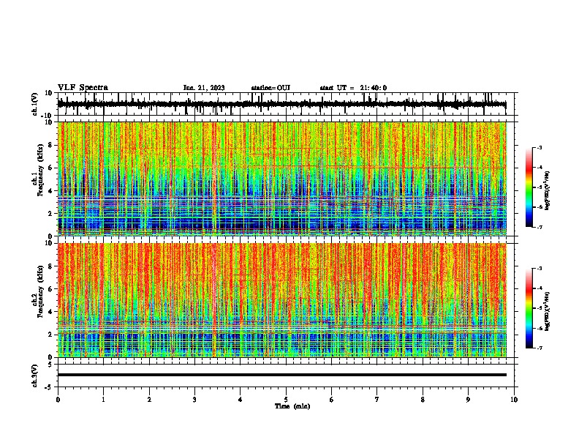Click the thick black ch.3 trace line
Image resolution: width=579 pixels, height=448 pixels.
(282, 375)
